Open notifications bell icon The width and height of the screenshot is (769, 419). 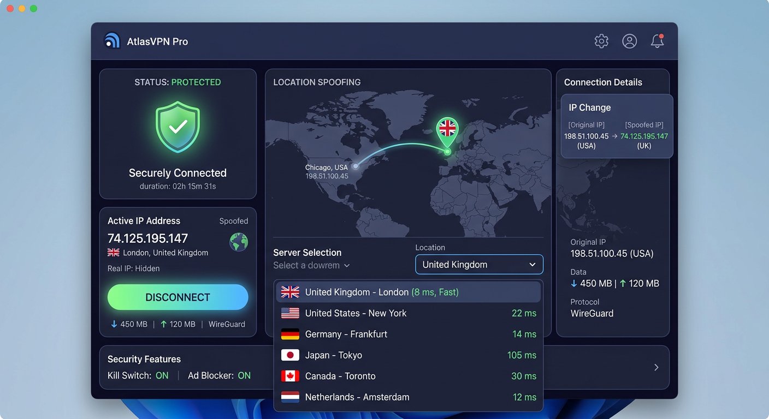[x=658, y=41]
